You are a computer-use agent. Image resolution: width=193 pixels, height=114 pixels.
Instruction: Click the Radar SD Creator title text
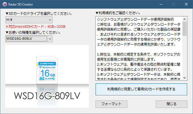pyautogui.click(x=21, y=4)
